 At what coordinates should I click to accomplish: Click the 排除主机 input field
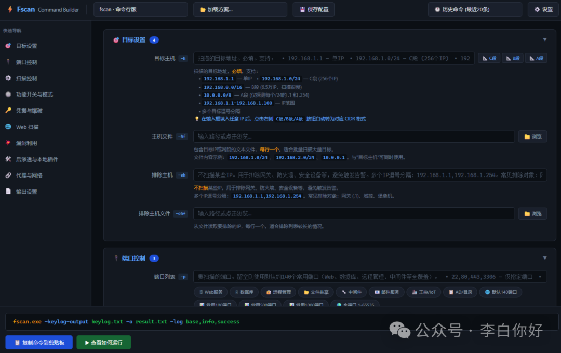370,175
